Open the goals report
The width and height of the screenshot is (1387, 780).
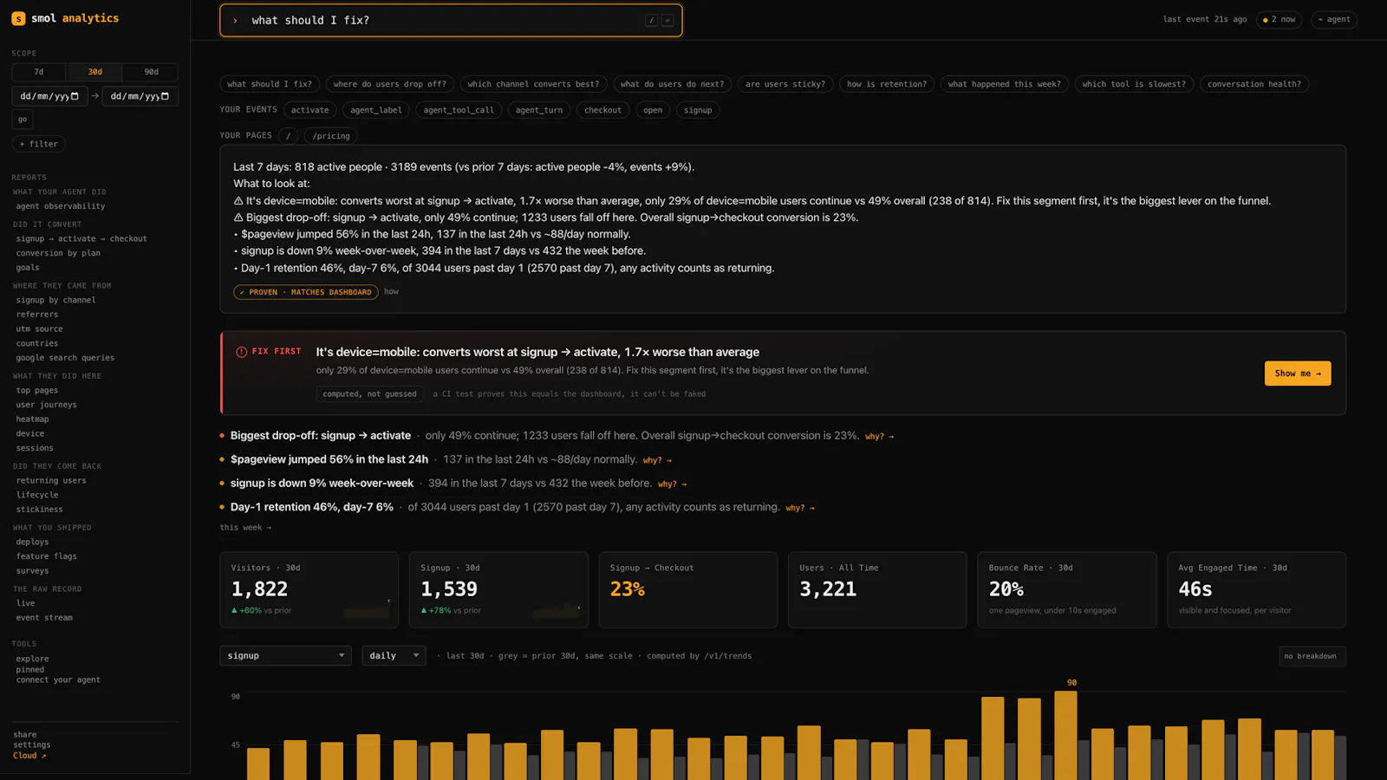(x=28, y=268)
